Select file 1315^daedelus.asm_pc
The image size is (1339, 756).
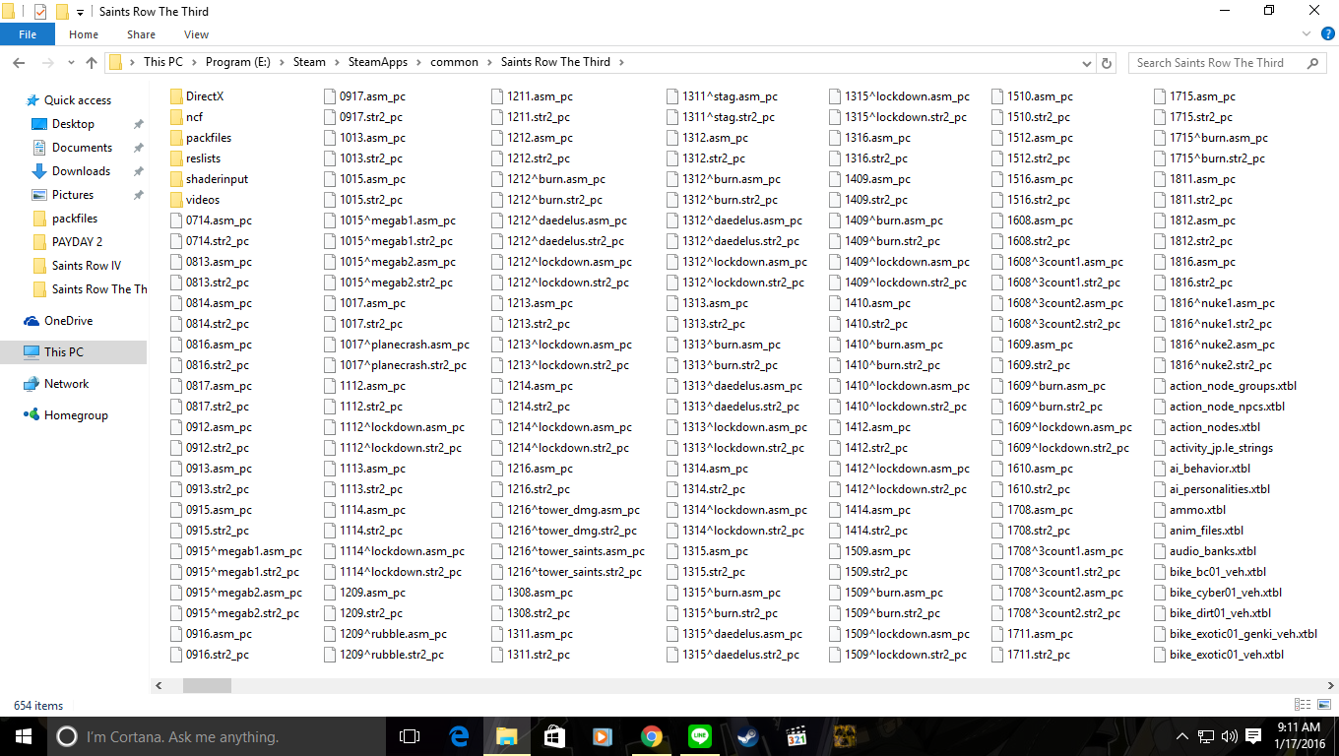[733, 634]
